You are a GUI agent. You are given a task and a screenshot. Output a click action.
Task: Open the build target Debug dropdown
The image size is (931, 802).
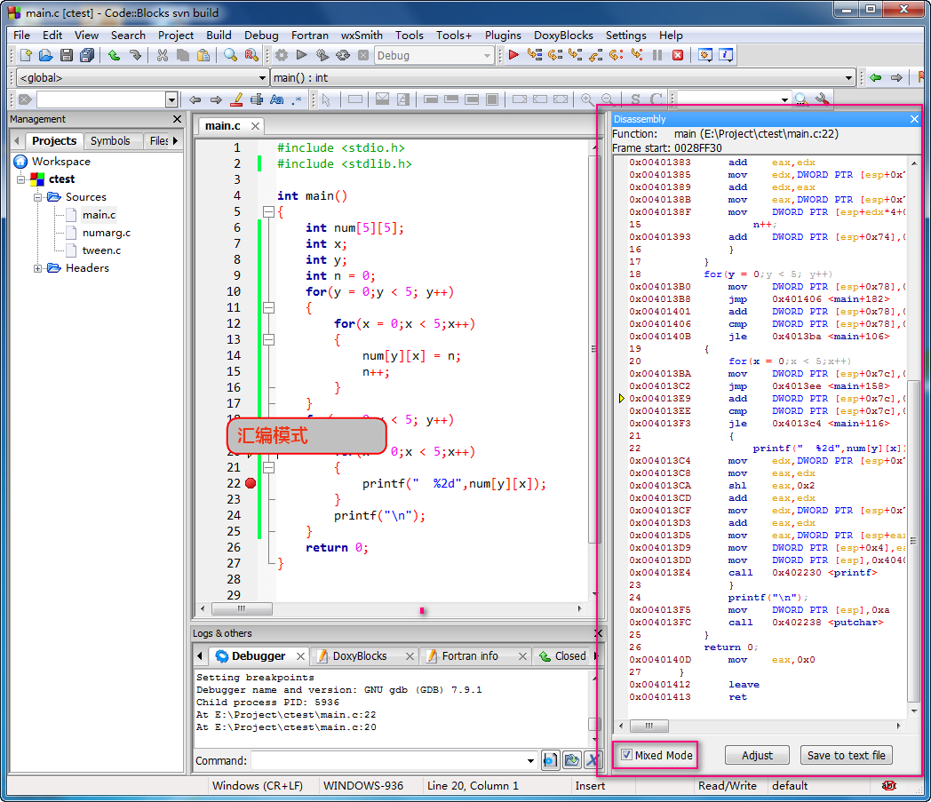pyautogui.click(x=487, y=55)
